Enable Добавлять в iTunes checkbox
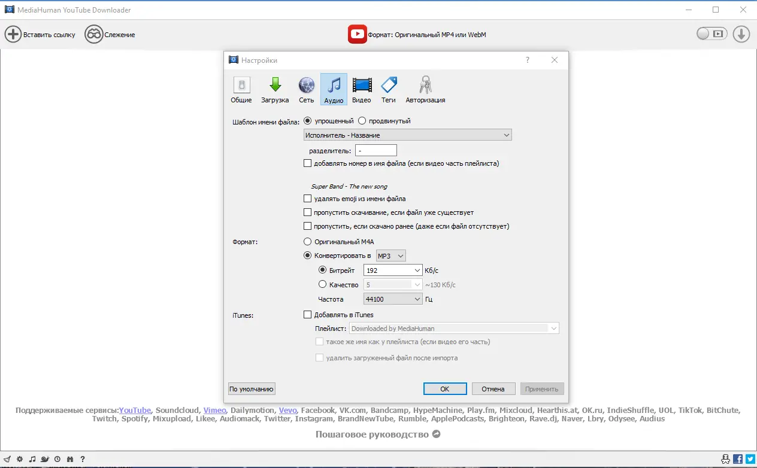This screenshot has width=757, height=468. coord(308,315)
